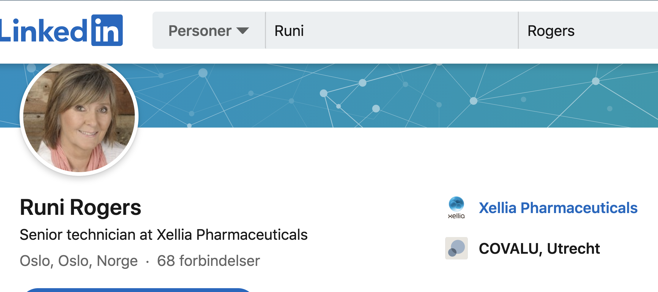Open the 68 forbindelser connections count
Screen dimensions: 658x292
208,261
